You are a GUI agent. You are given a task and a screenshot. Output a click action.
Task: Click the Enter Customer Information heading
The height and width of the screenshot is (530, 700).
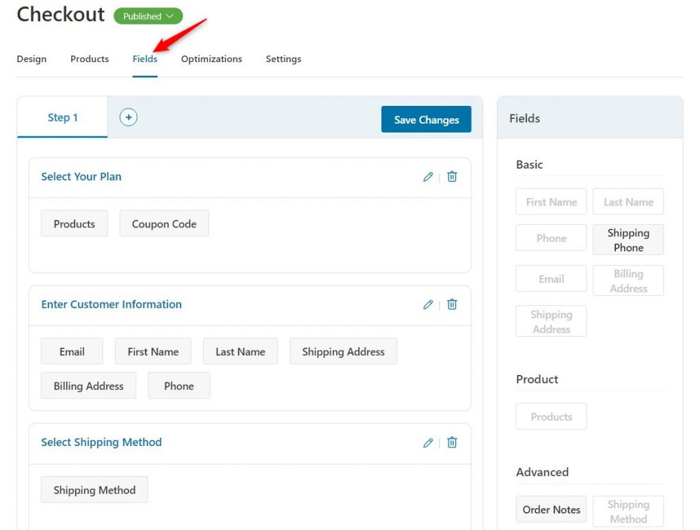pyautogui.click(x=111, y=304)
